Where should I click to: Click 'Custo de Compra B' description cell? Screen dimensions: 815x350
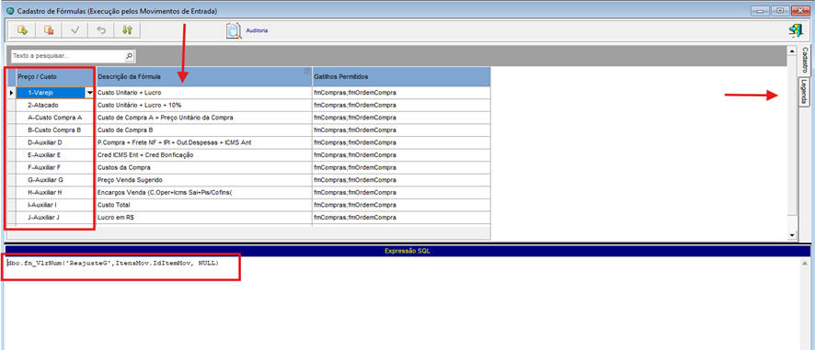[204, 130]
